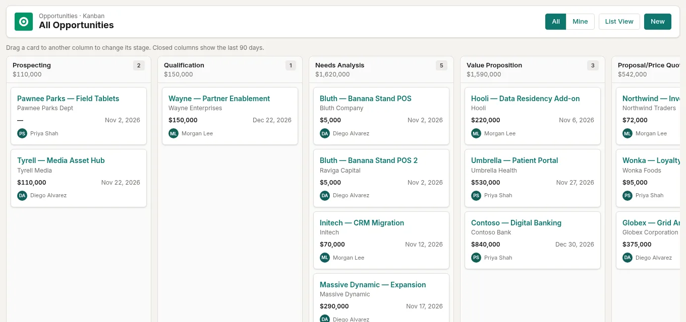Click the Qualification count badge

tap(290, 65)
